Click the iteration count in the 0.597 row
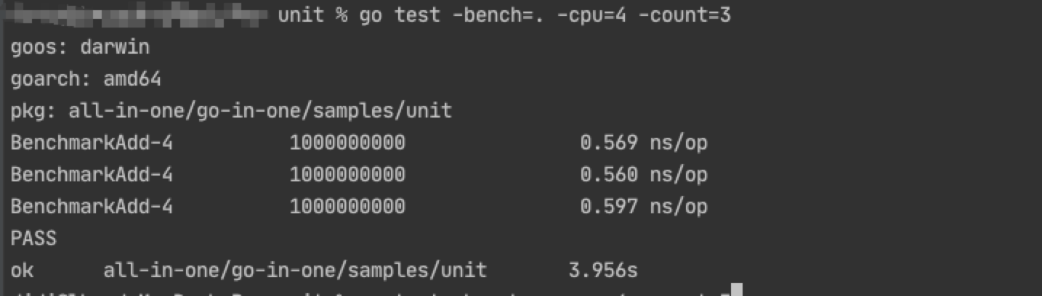The image size is (1042, 296). click(347, 207)
